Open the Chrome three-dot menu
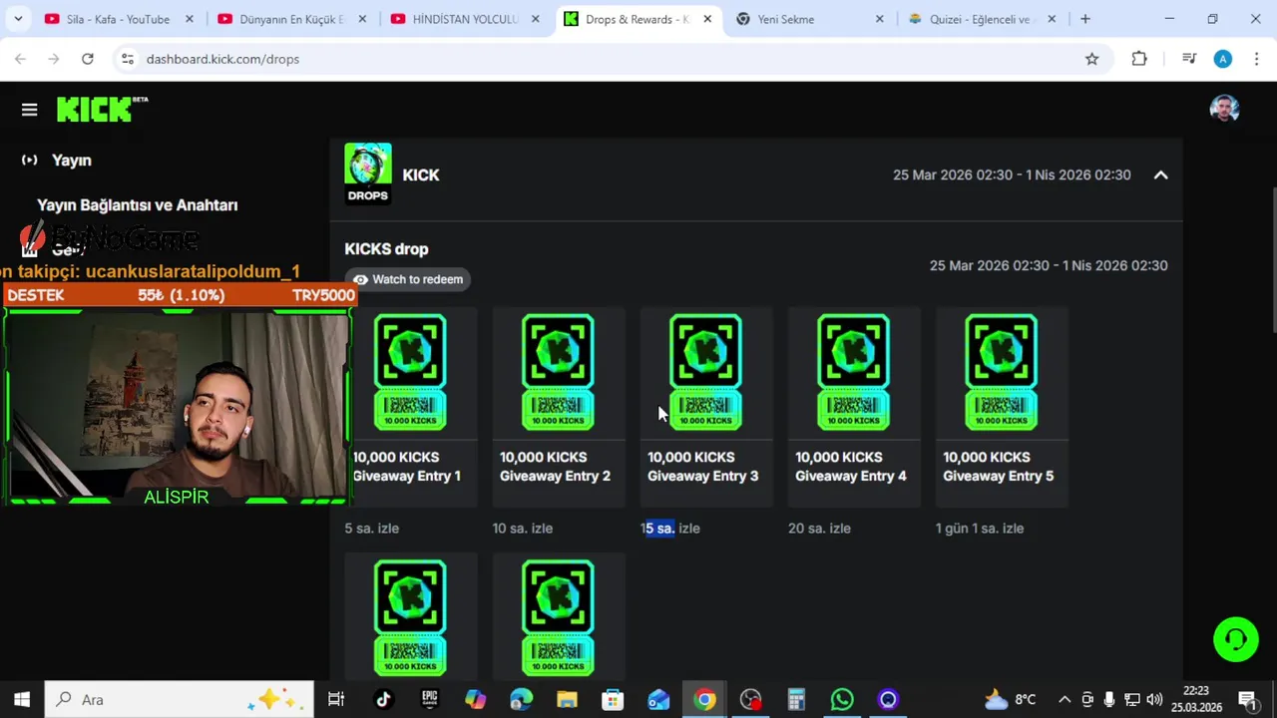The width and height of the screenshot is (1277, 718). pyautogui.click(x=1256, y=59)
